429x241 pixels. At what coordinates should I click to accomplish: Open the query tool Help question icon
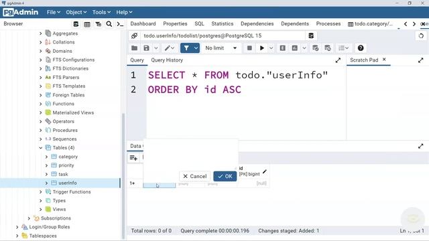coord(361,48)
